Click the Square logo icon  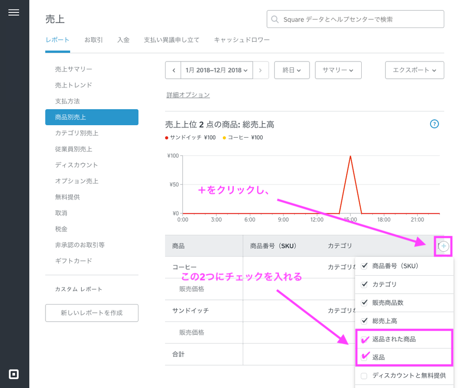click(14, 374)
